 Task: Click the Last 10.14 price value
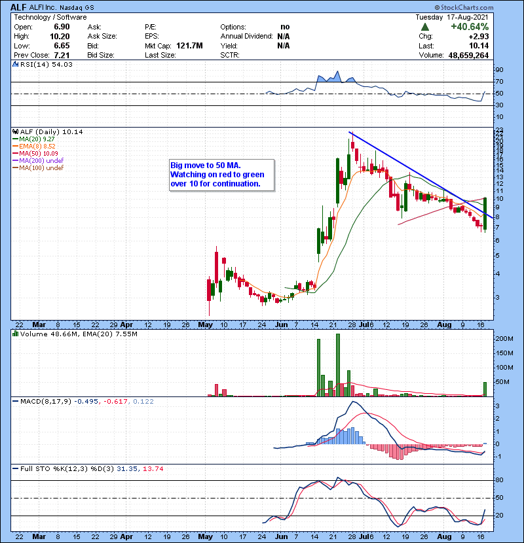(479, 46)
